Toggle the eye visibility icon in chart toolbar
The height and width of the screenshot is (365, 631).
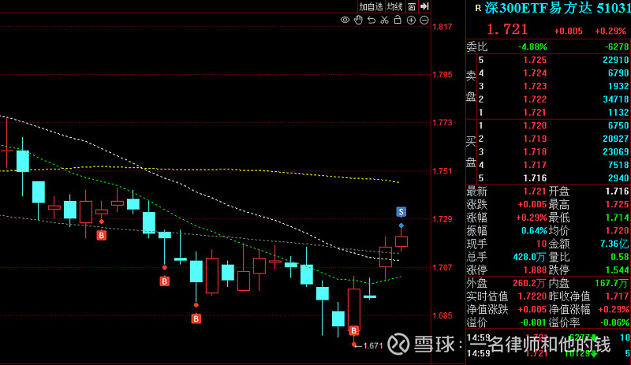point(345,20)
